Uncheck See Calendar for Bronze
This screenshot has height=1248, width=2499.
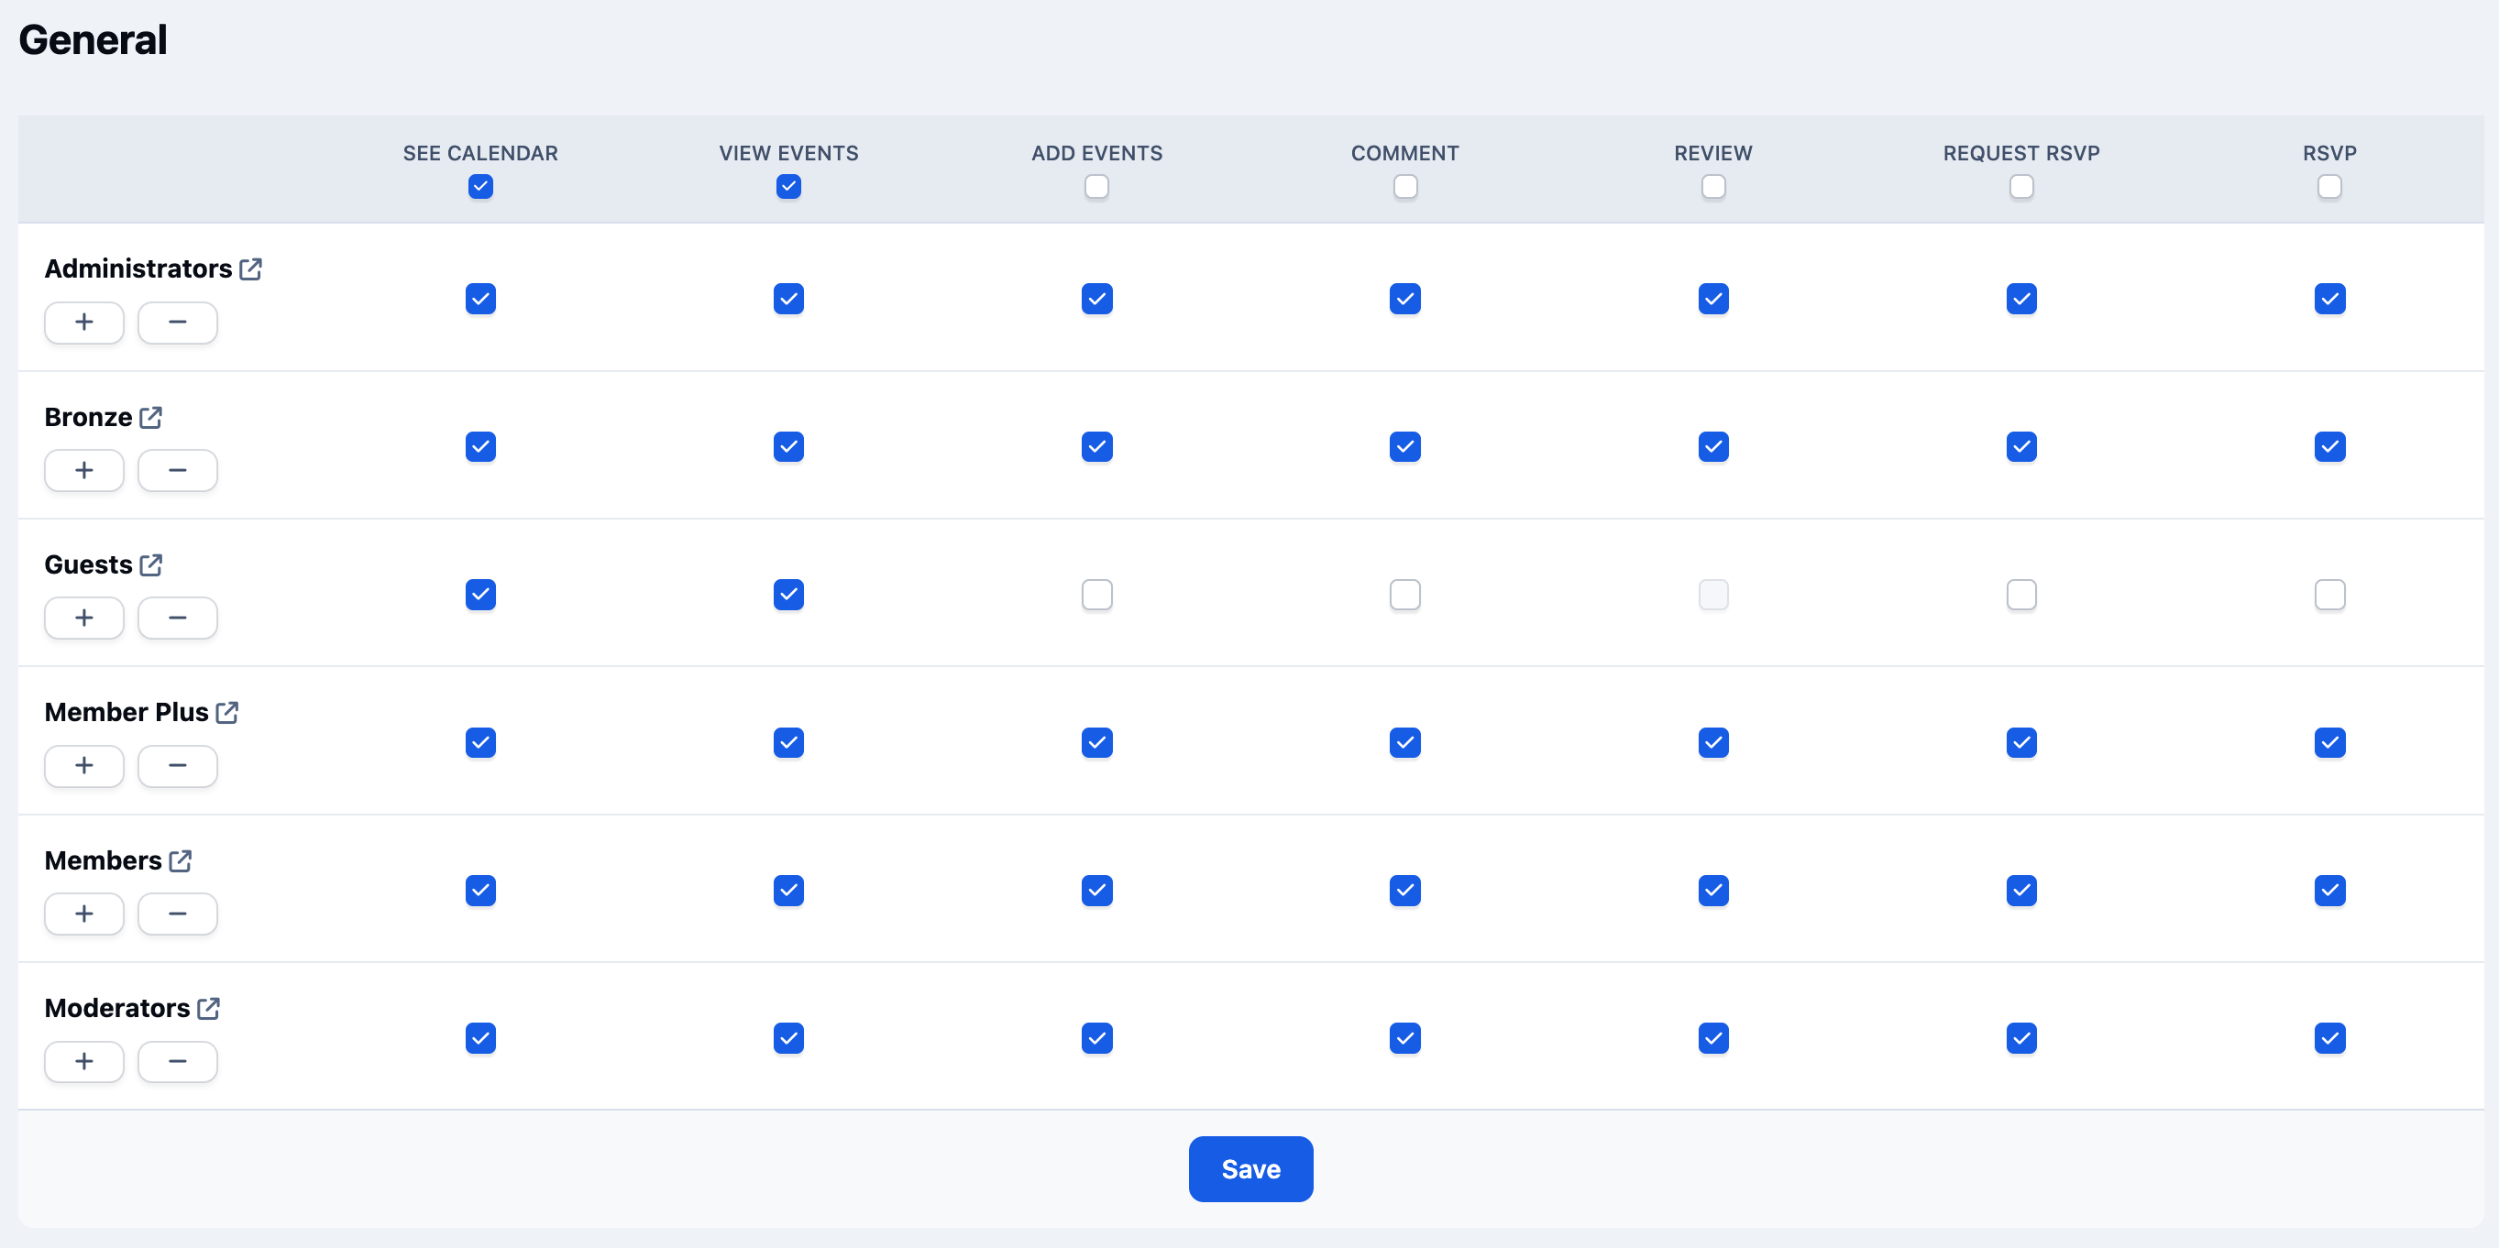click(x=480, y=447)
